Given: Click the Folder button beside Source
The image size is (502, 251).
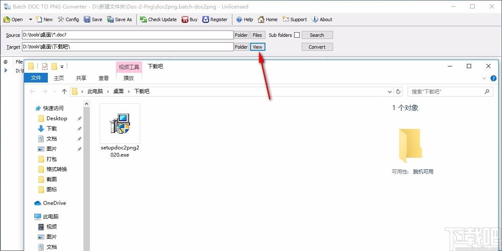Looking at the screenshot, I should coord(241,35).
